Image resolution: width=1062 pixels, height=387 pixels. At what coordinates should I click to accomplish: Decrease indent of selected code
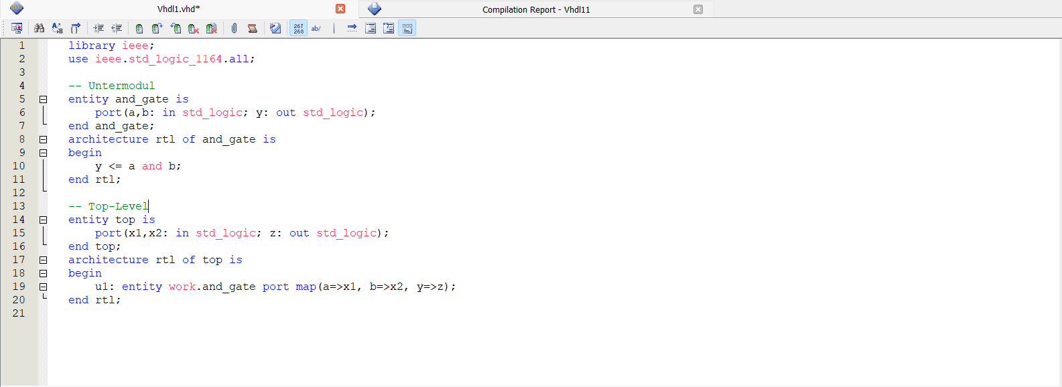click(x=117, y=28)
